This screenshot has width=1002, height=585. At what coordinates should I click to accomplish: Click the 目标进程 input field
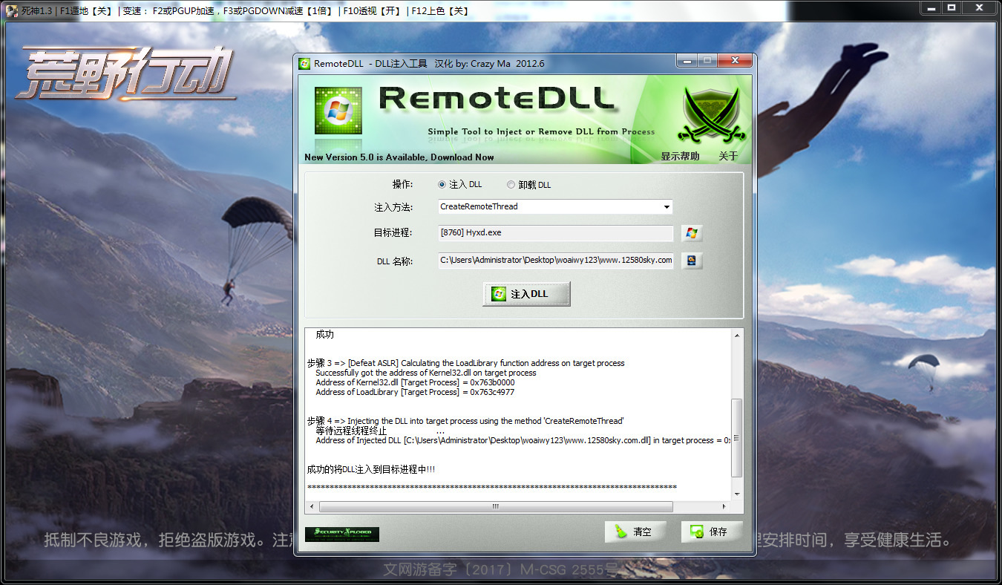555,233
